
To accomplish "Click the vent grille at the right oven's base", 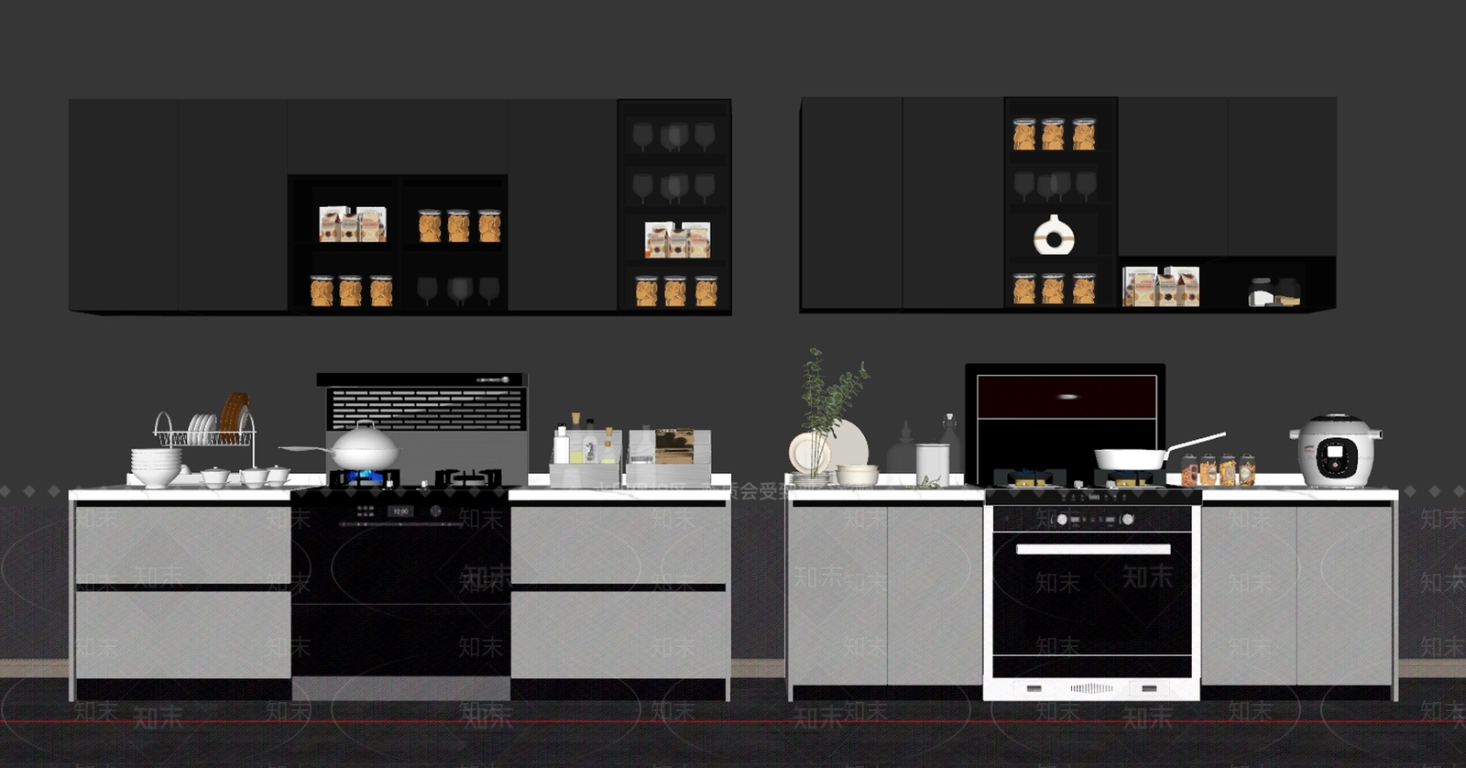I will coord(1091,688).
